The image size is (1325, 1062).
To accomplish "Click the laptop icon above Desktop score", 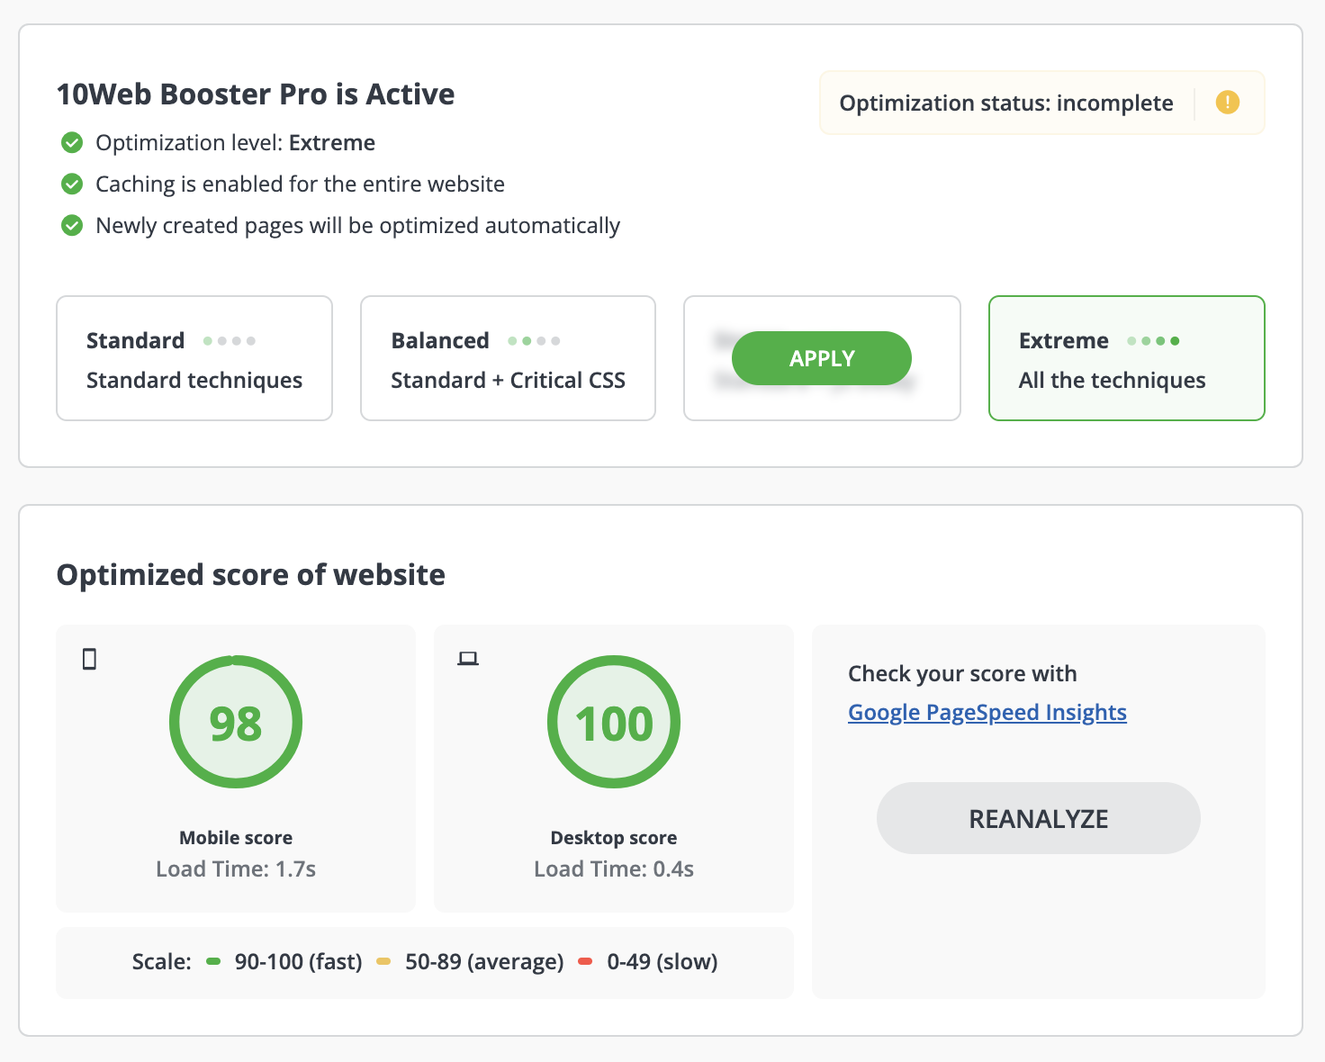I will coord(469,658).
